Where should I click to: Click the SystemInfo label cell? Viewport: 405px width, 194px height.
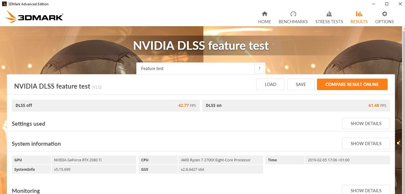point(31,170)
